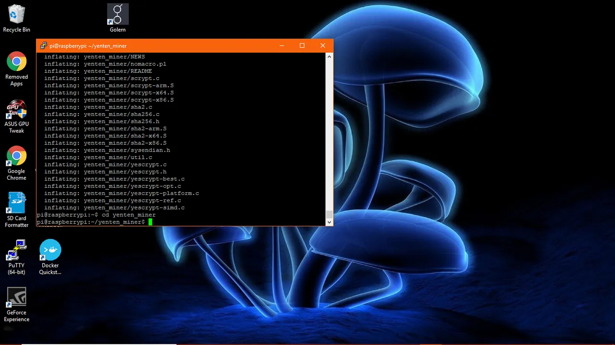The width and height of the screenshot is (615, 345).
Task: Click the terminal scrollbar thumb
Action: [329, 214]
